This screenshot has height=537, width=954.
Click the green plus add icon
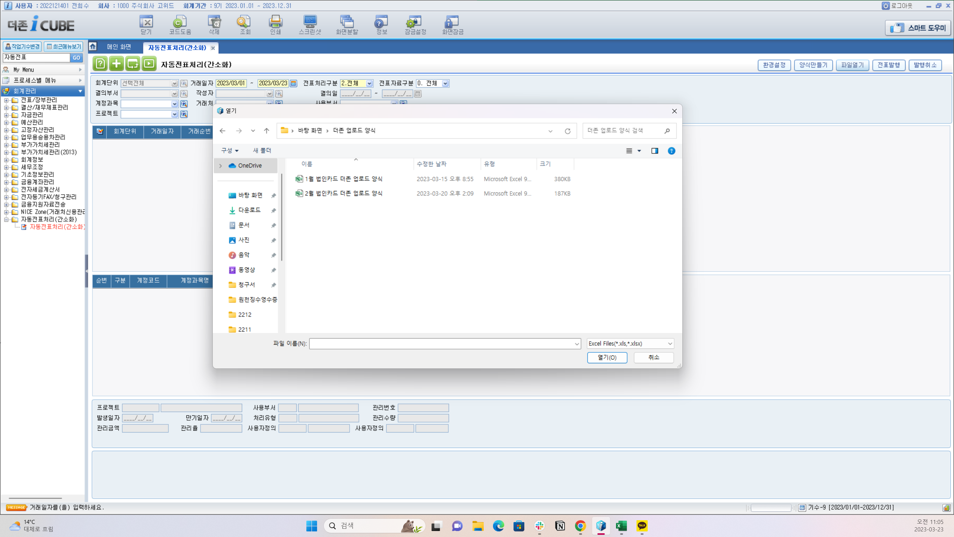pos(116,64)
